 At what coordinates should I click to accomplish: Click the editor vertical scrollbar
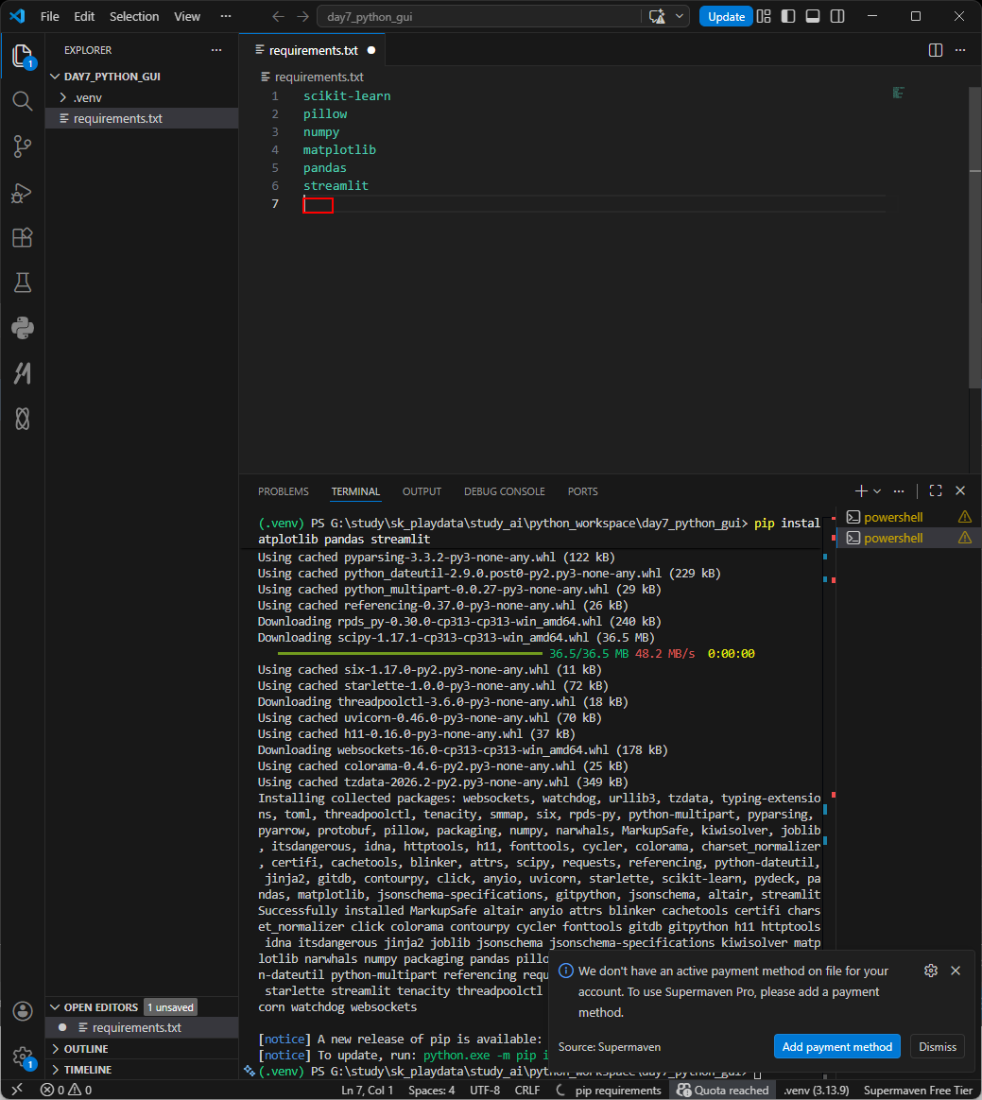[x=974, y=237]
